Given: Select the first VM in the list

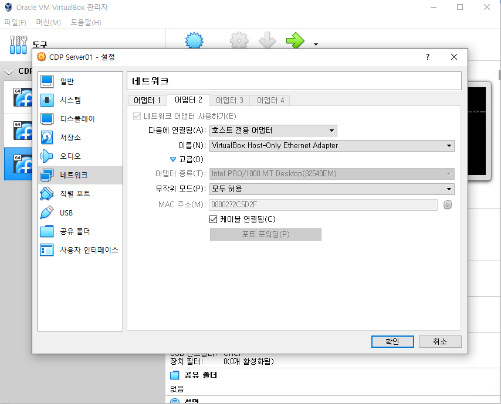Looking at the screenshot, I should [18, 97].
